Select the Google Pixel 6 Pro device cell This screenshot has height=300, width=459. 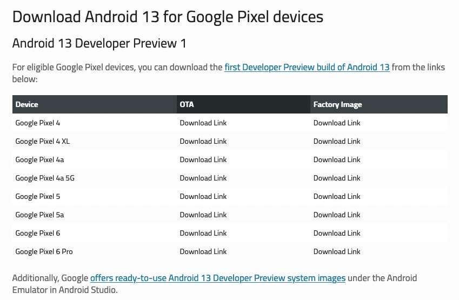click(95, 252)
